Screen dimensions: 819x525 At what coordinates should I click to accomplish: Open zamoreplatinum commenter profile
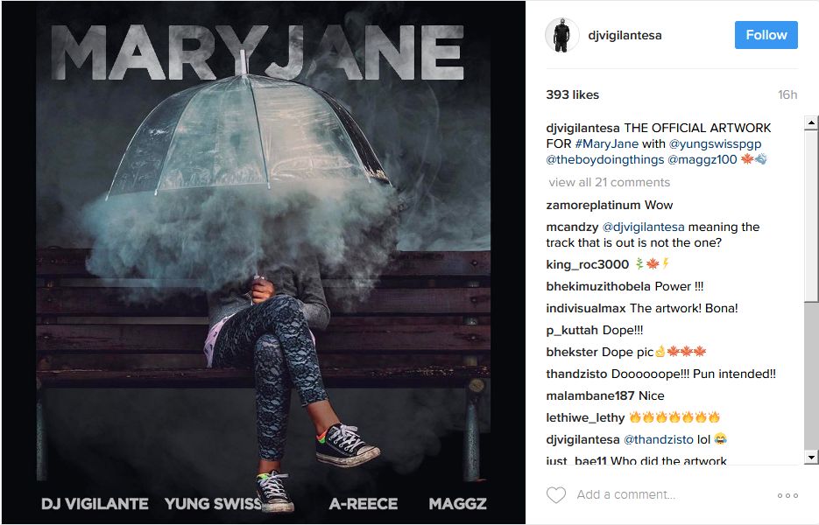pyautogui.click(x=593, y=205)
